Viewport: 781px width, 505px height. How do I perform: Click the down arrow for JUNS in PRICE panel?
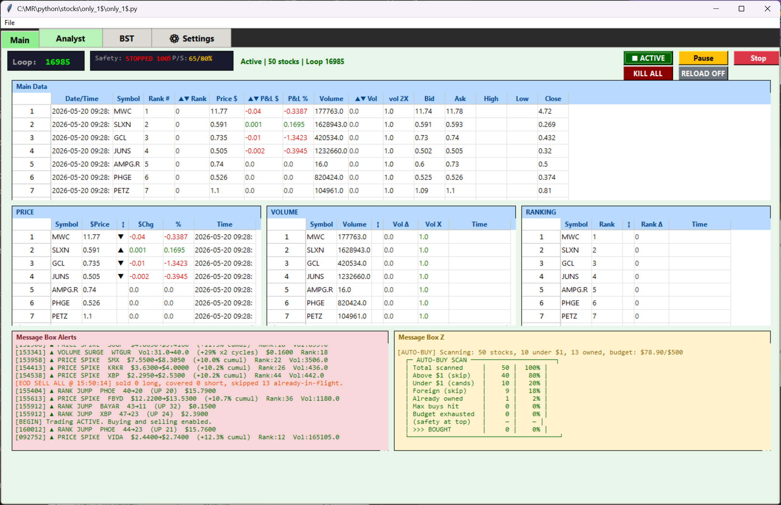point(121,277)
